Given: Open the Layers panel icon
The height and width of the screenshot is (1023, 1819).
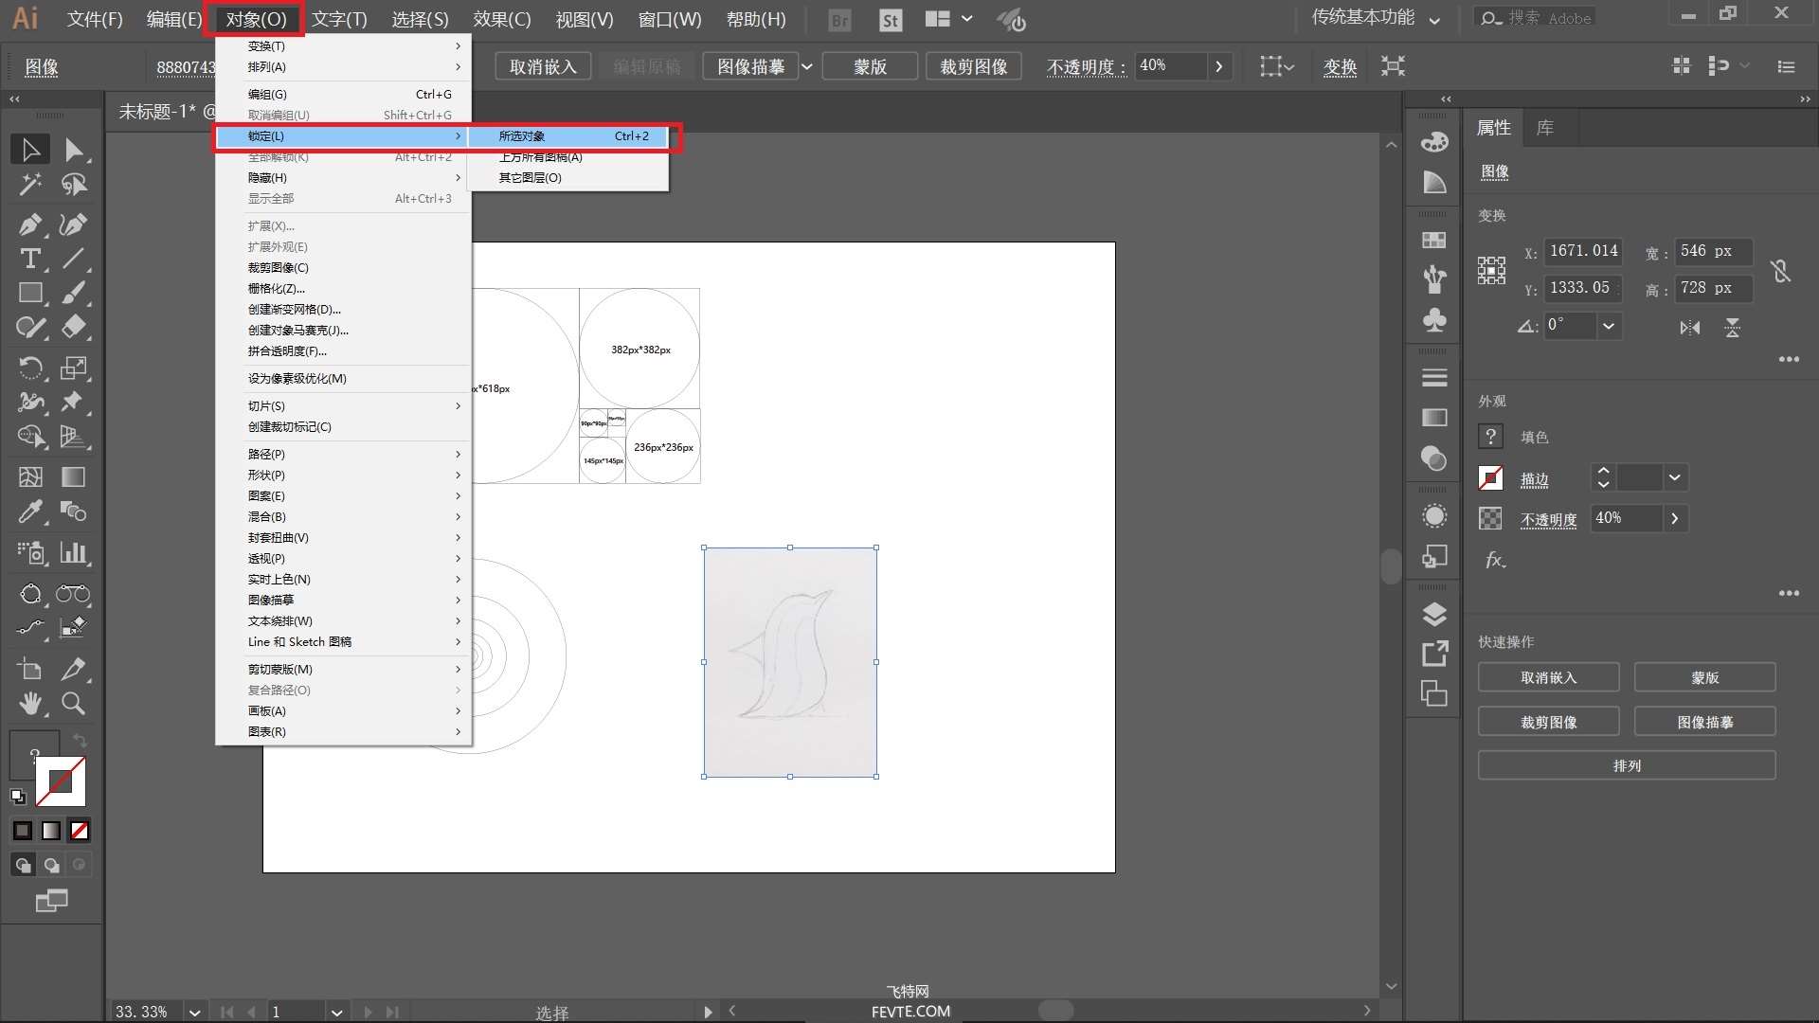Looking at the screenshot, I should [1434, 614].
